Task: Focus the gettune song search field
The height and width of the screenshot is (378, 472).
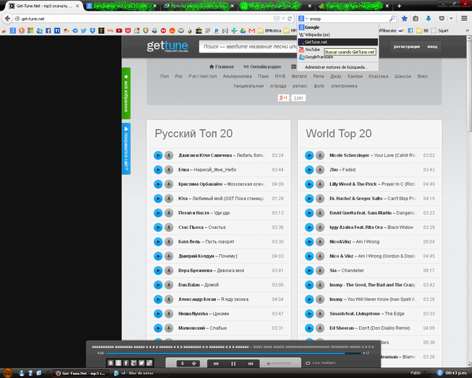Action: [248, 47]
